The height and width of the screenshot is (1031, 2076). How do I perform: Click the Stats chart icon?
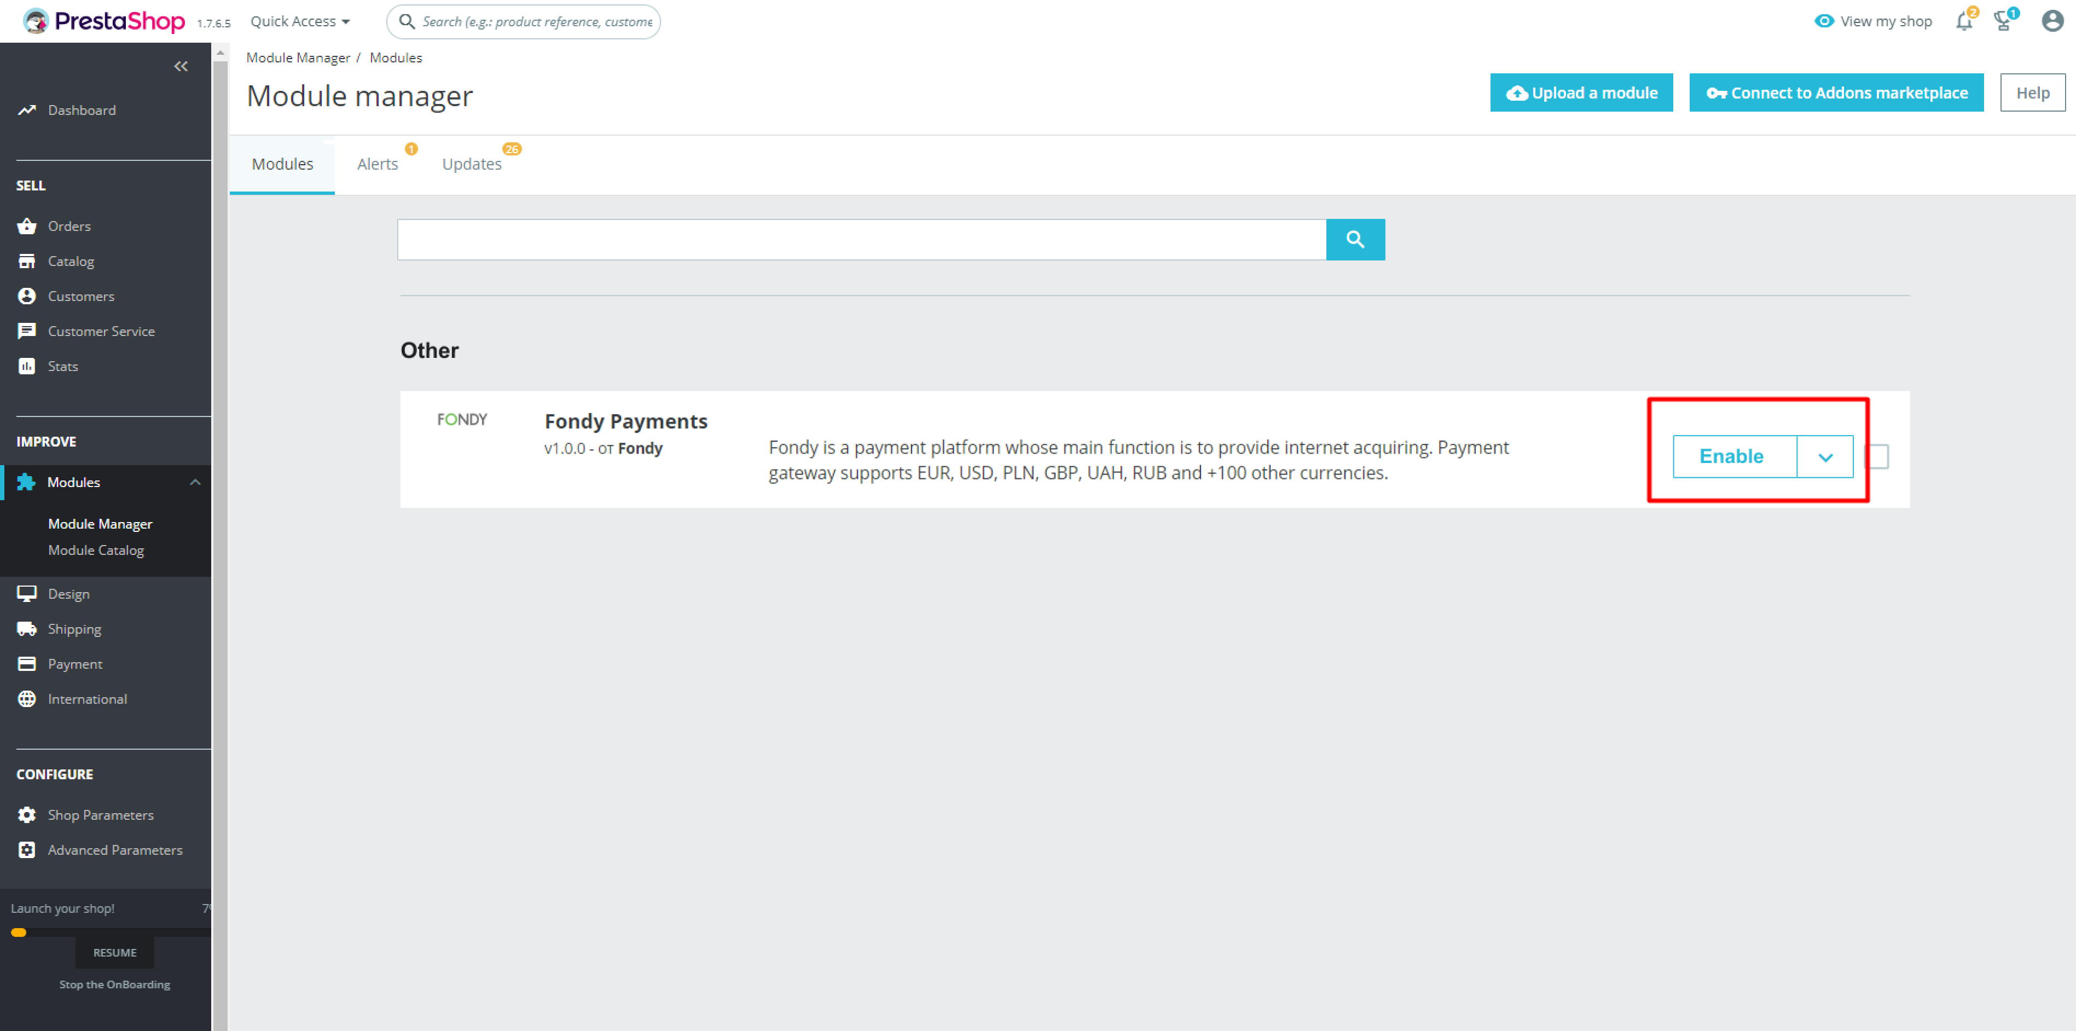coord(27,366)
